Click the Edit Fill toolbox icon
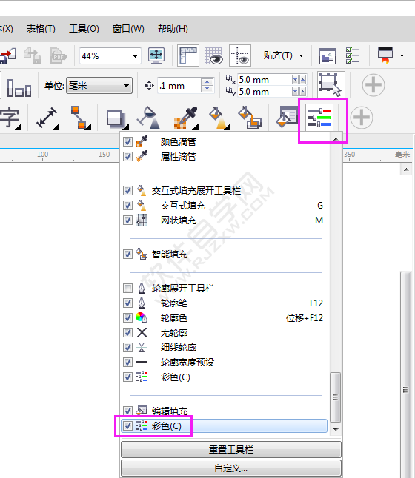Image resolution: width=415 pixels, height=478 pixels. pyautogui.click(x=287, y=117)
